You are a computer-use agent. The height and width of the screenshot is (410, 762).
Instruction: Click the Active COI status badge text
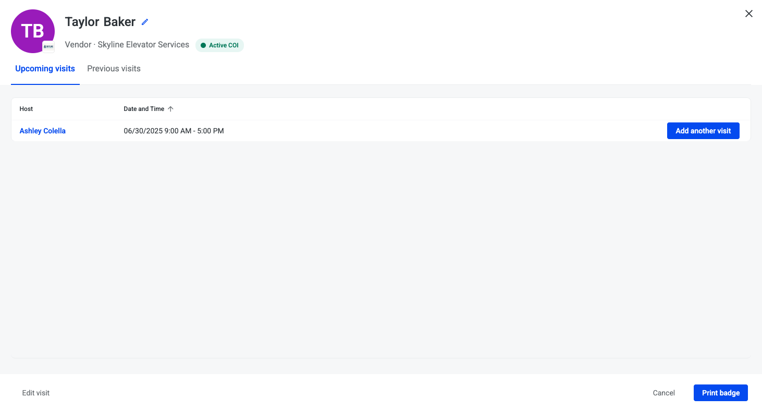pos(224,45)
